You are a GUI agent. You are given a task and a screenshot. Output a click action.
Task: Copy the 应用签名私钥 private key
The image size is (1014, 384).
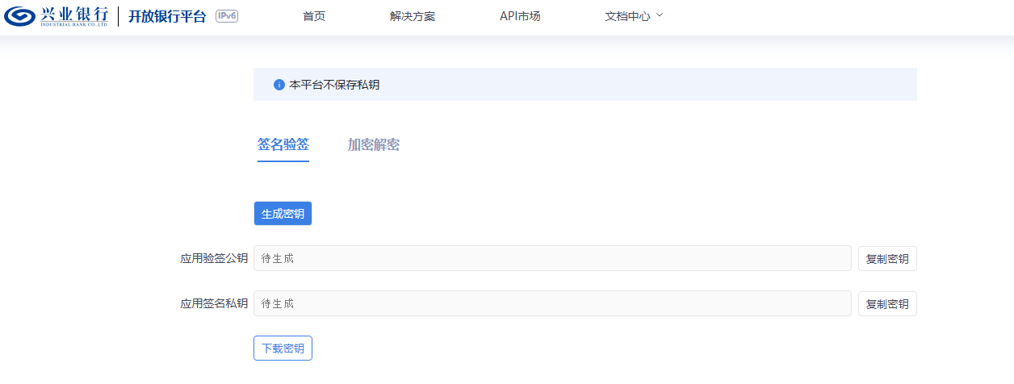click(887, 304)
